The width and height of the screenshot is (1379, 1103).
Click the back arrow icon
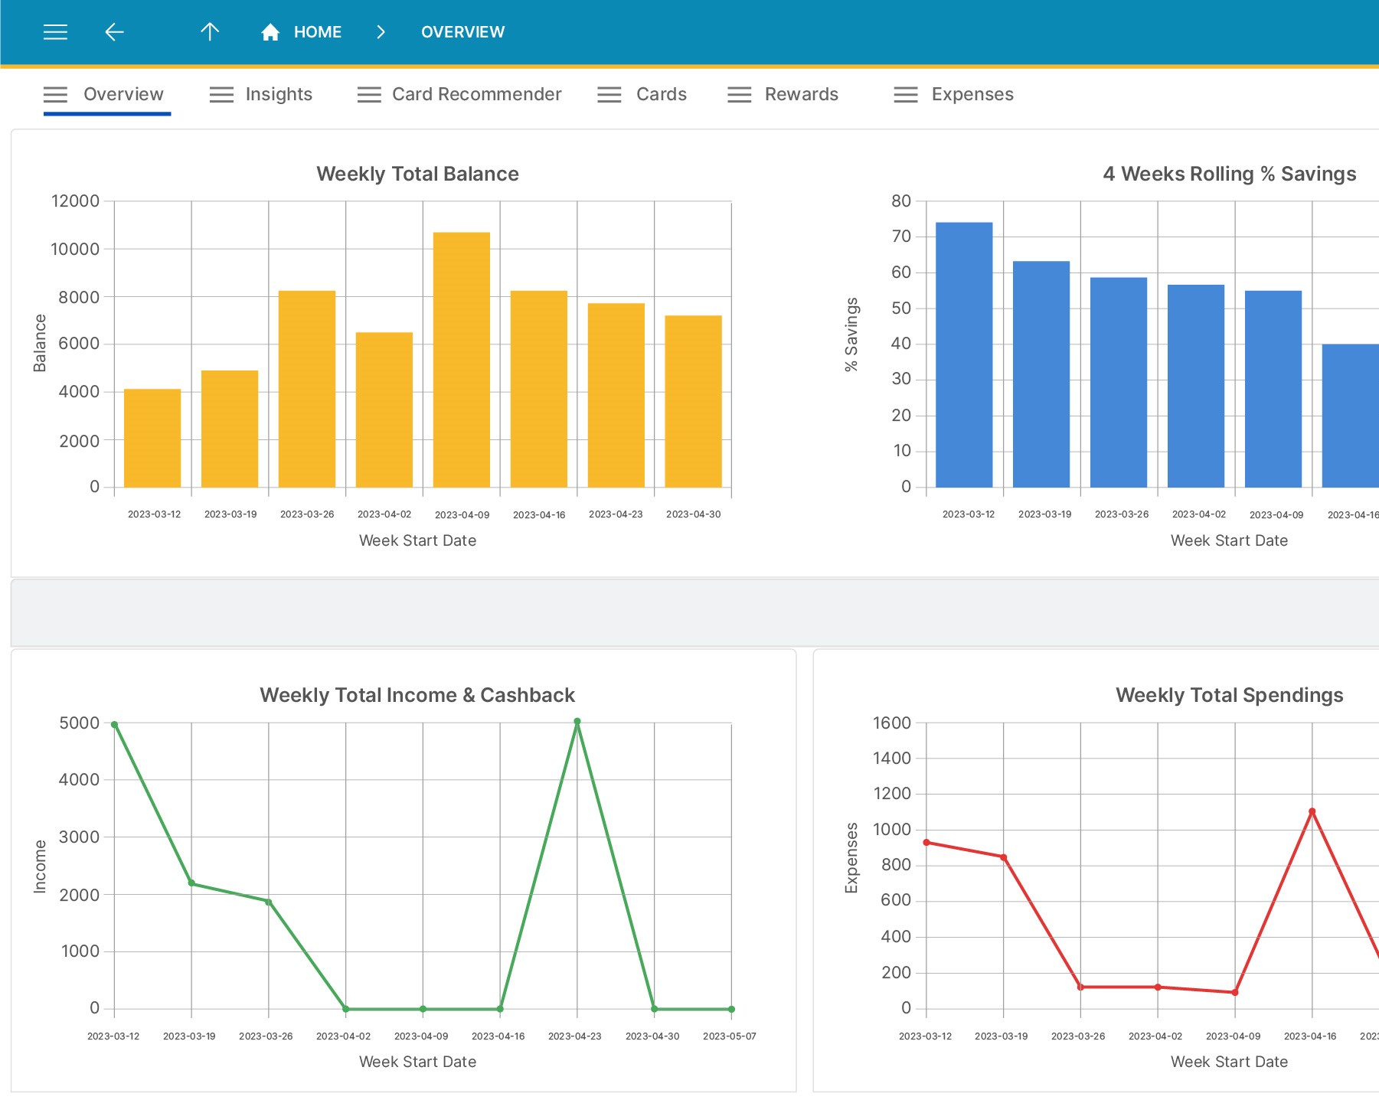(114, 32)
